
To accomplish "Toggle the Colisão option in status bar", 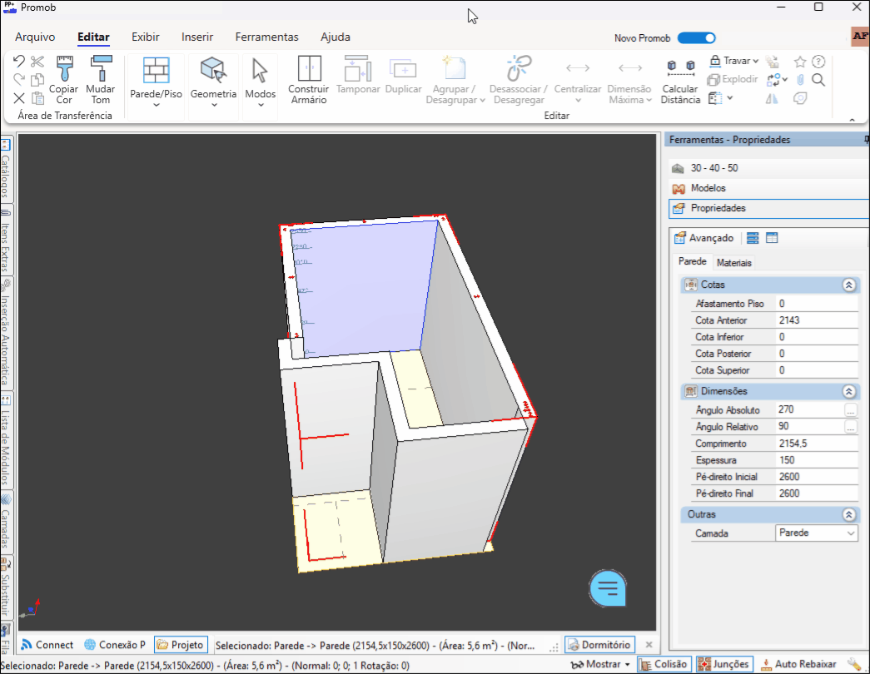I will point(664,664).
